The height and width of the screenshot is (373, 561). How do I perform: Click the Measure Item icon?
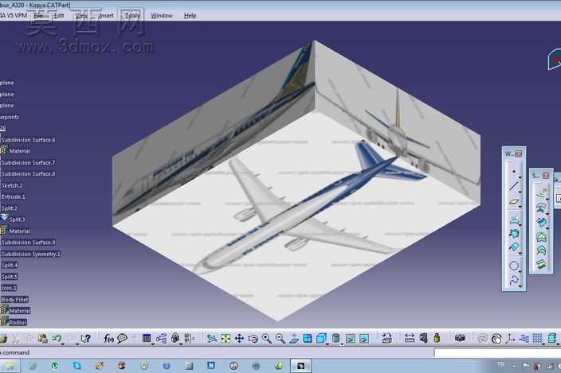pyautogui.click(x=423, y=338)
